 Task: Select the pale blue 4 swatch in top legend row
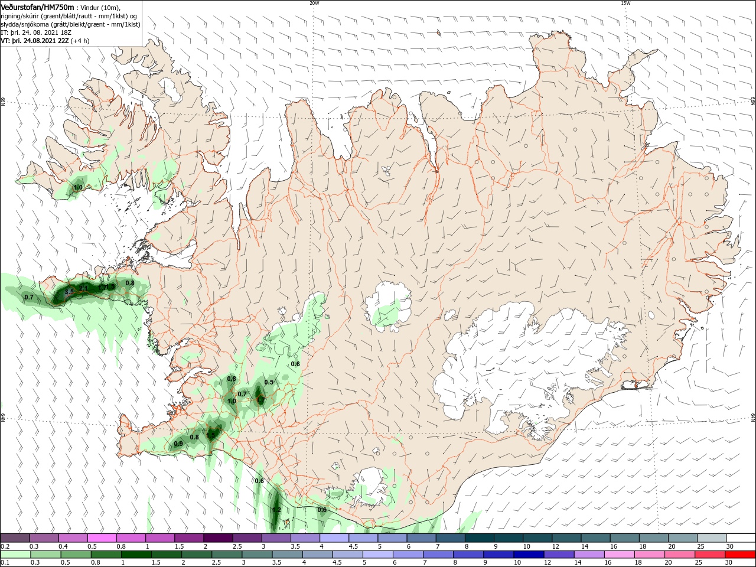pyautogui.click(x=334, y=538)
